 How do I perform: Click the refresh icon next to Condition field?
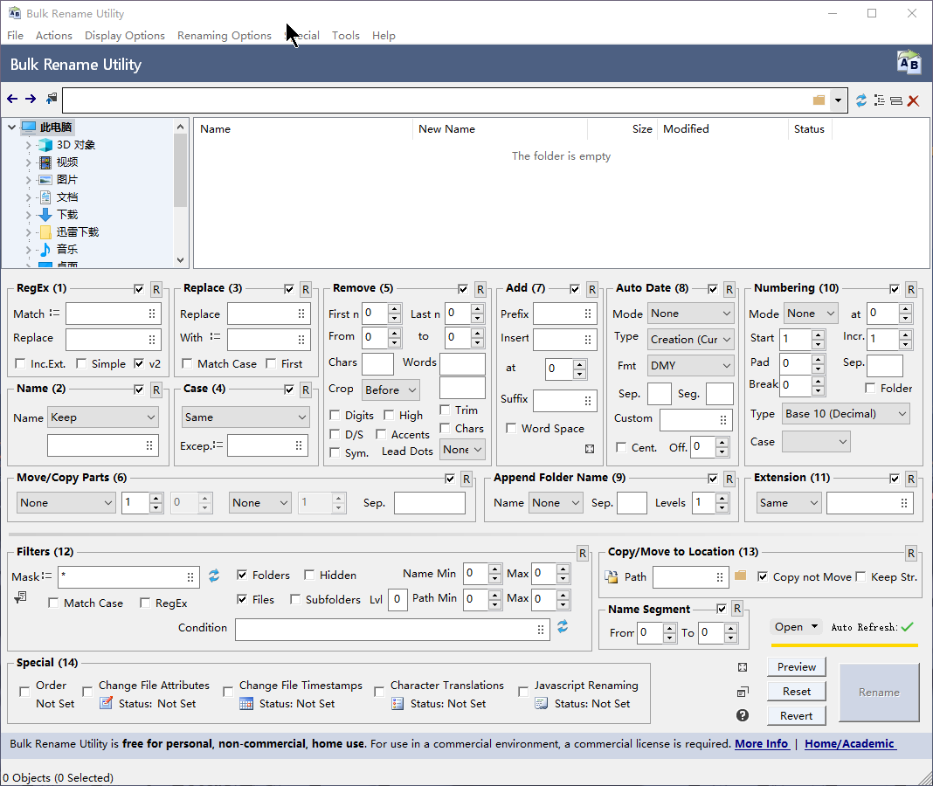(x=563, y=626)
